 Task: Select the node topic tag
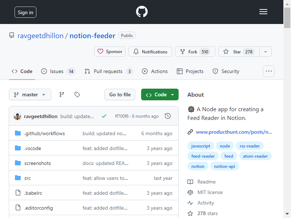pyautogui.click(x=225, y=146)
